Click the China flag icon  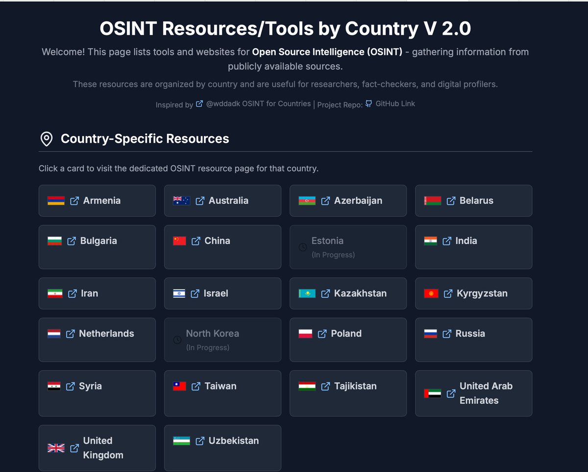coord(179,241)
